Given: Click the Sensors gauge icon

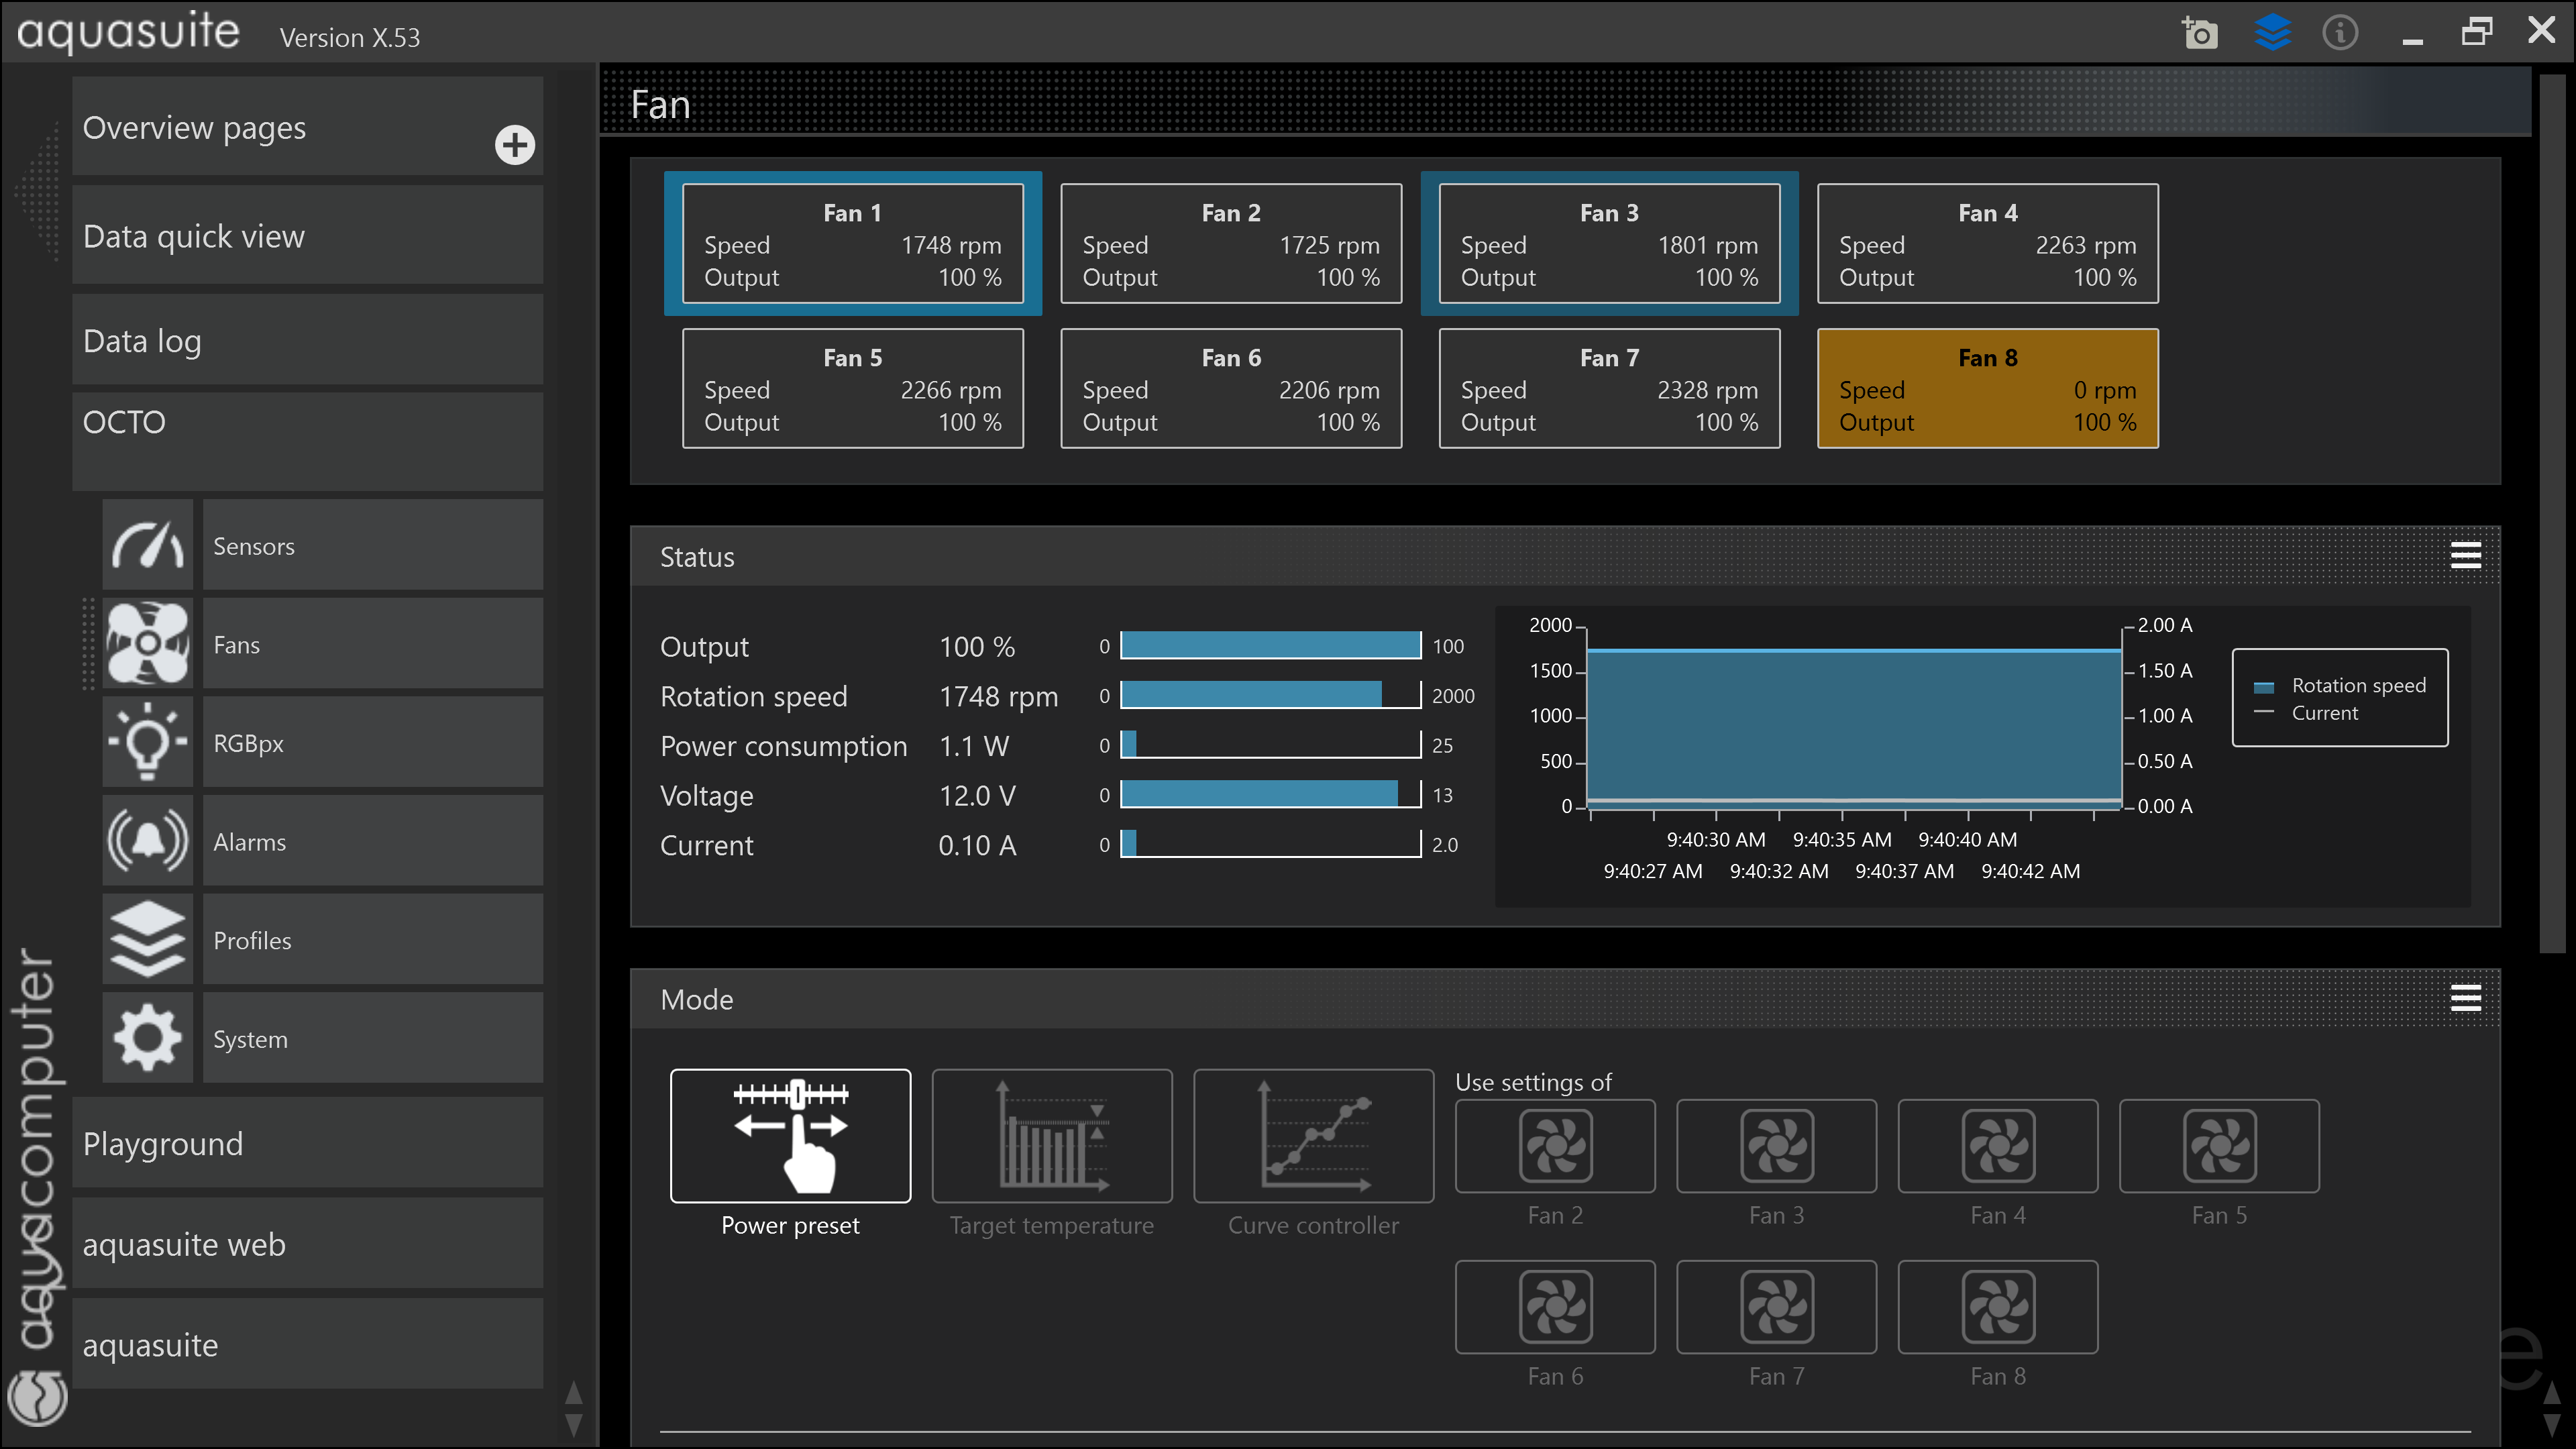Looking at the screenshot, I should coord(147,545).
